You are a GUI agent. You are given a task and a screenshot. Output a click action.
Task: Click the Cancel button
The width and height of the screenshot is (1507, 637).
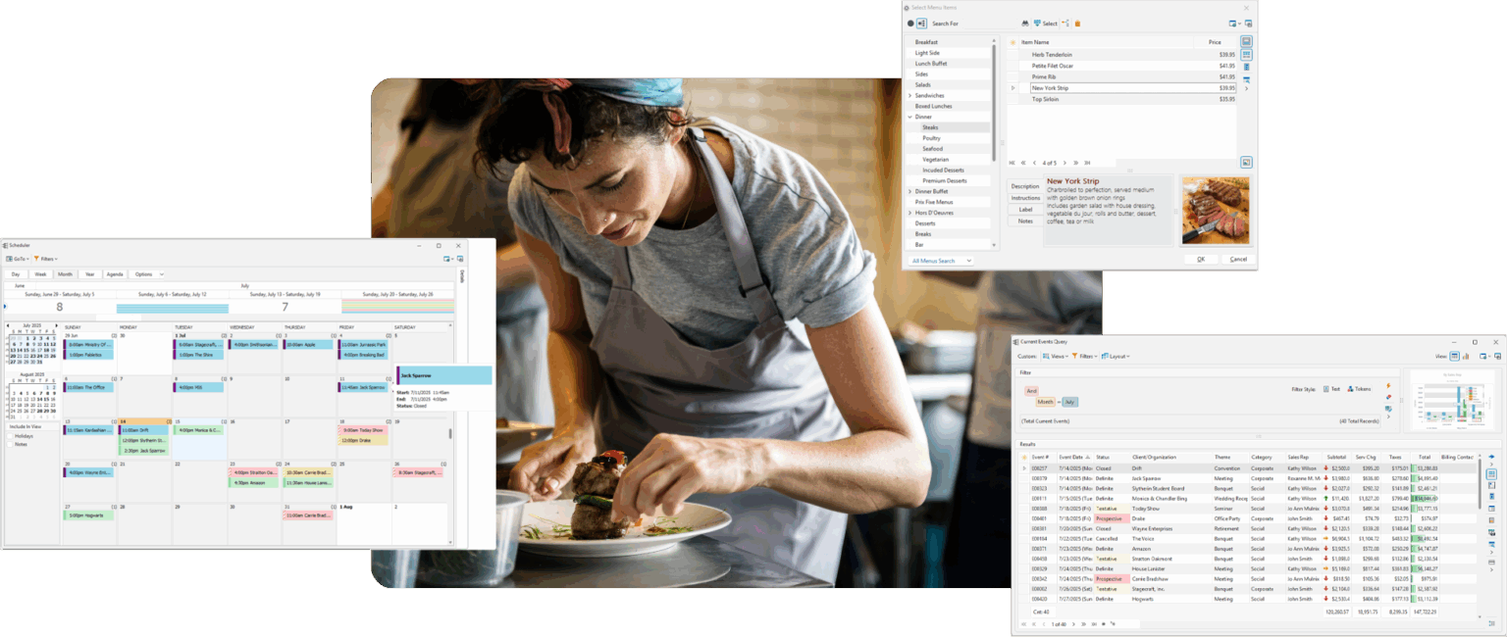coord(1238,260)
